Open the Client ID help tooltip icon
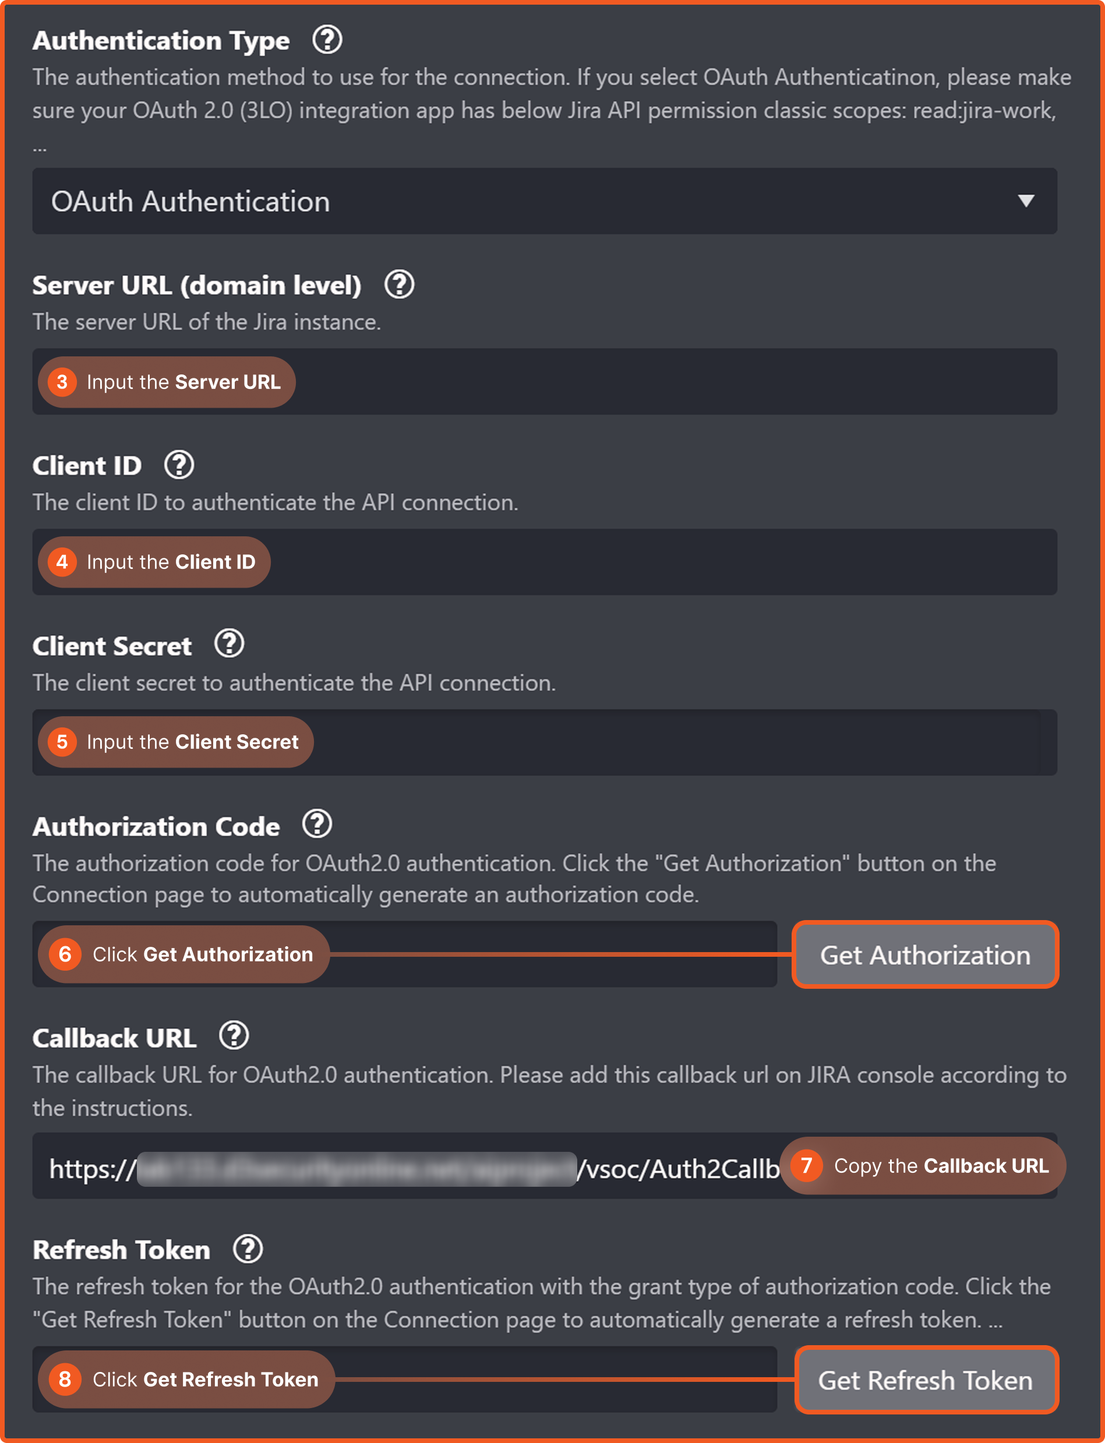Viewport: 1105px width, 1443px height. [x=179, y=465]
